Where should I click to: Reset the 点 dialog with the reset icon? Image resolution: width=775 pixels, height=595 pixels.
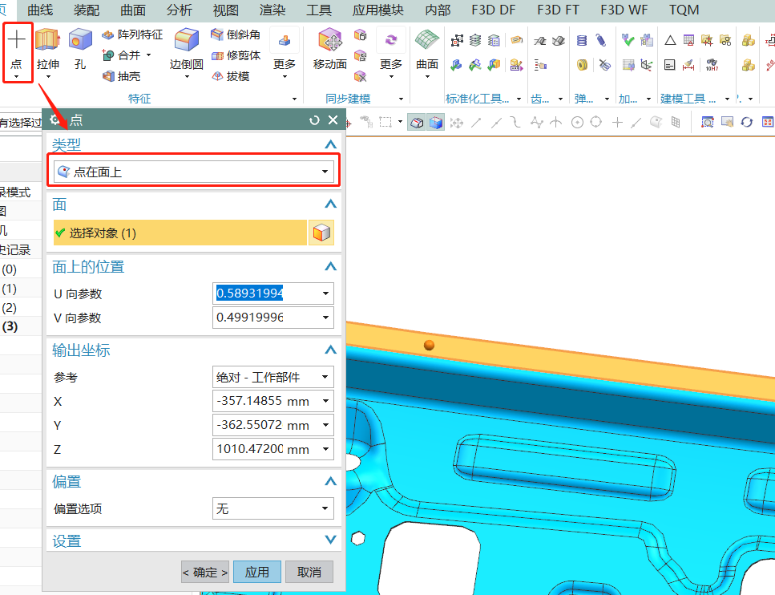pos(314,120)
